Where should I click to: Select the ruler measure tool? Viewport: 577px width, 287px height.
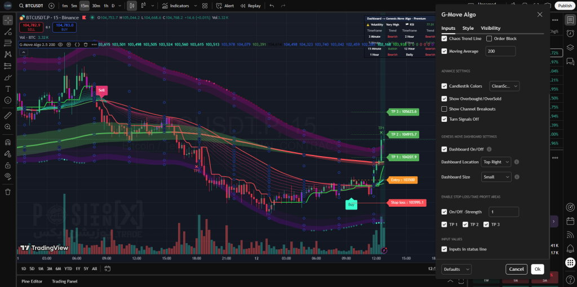point(8,115)
